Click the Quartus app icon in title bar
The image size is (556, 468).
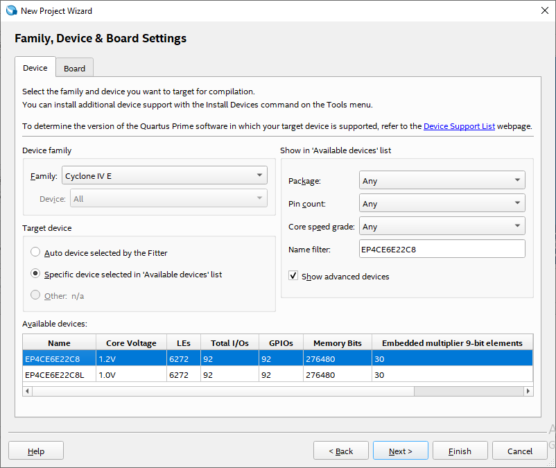[11, 10]
